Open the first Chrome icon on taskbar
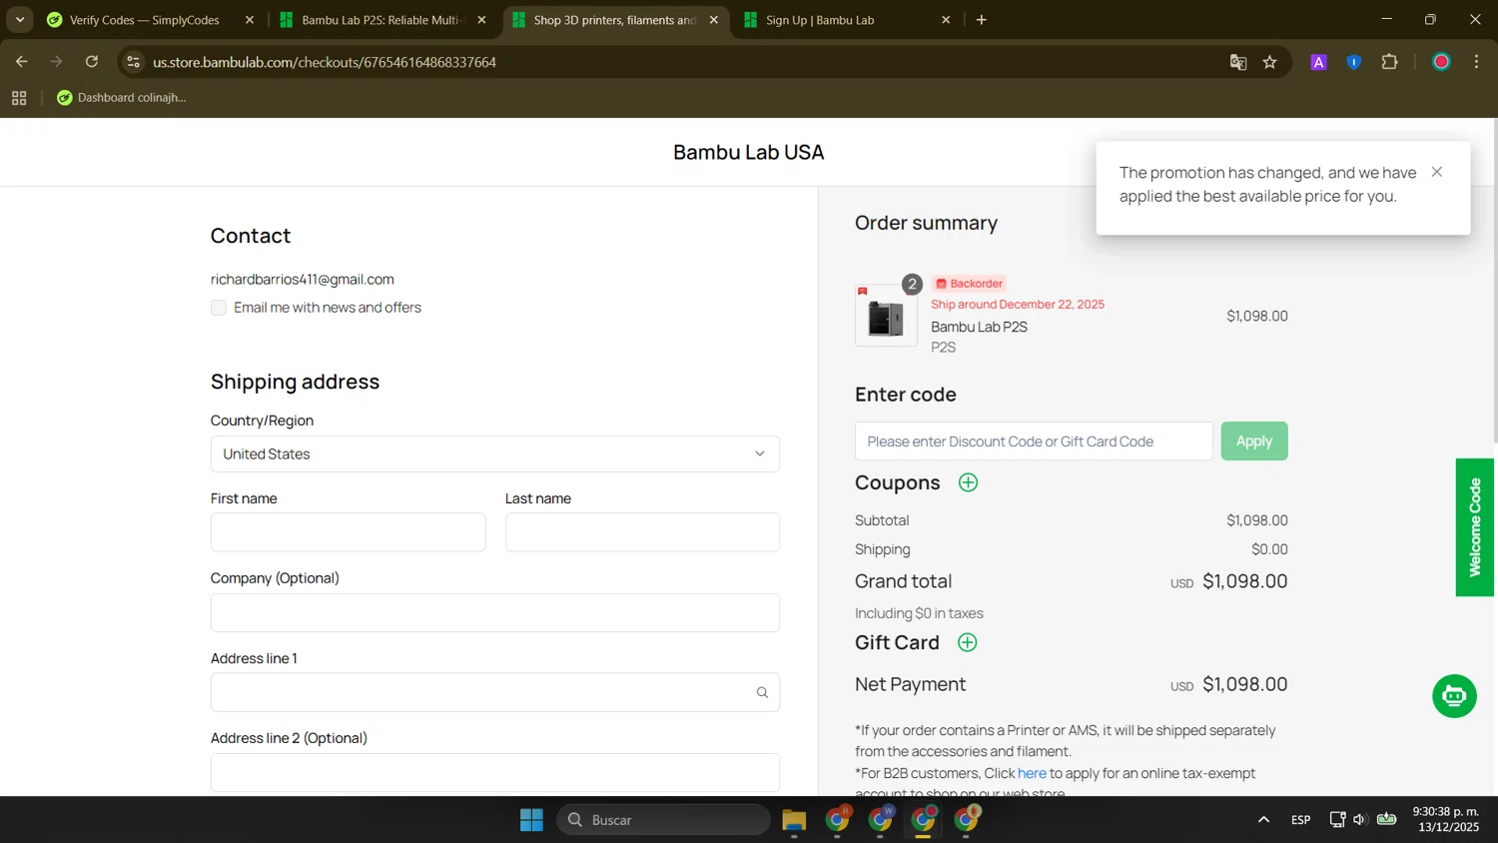1498x843 pixels. (x=837, y=820)
